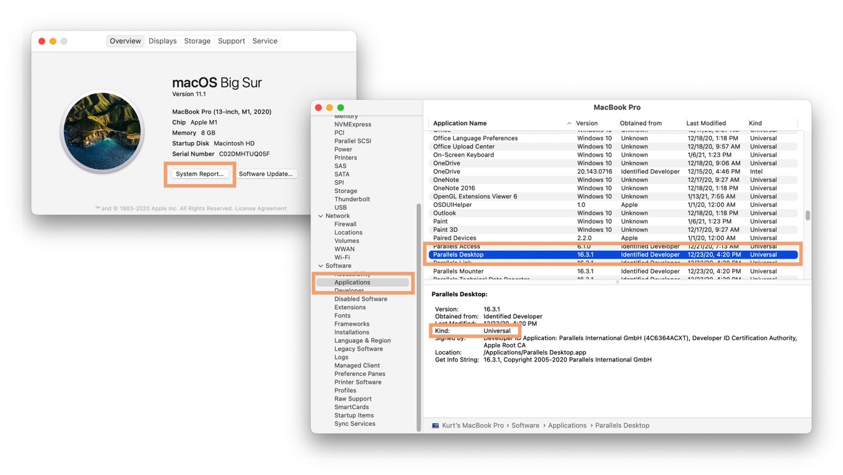Select Logs in the sidebar
Viewport: 843px width, 475px height.
click(341, 358)
